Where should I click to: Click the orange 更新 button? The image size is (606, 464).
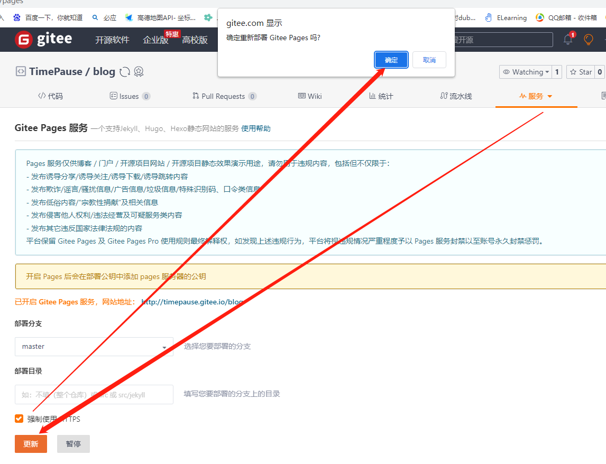pos(31,444)
